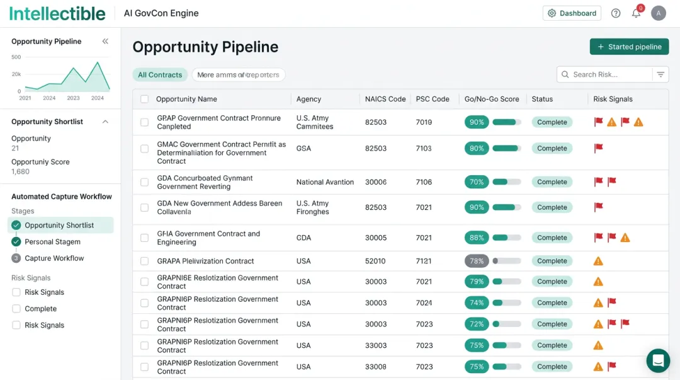Click the search filter options icon
This screenshot has height=380, width=680.
(x=660, y=74)
